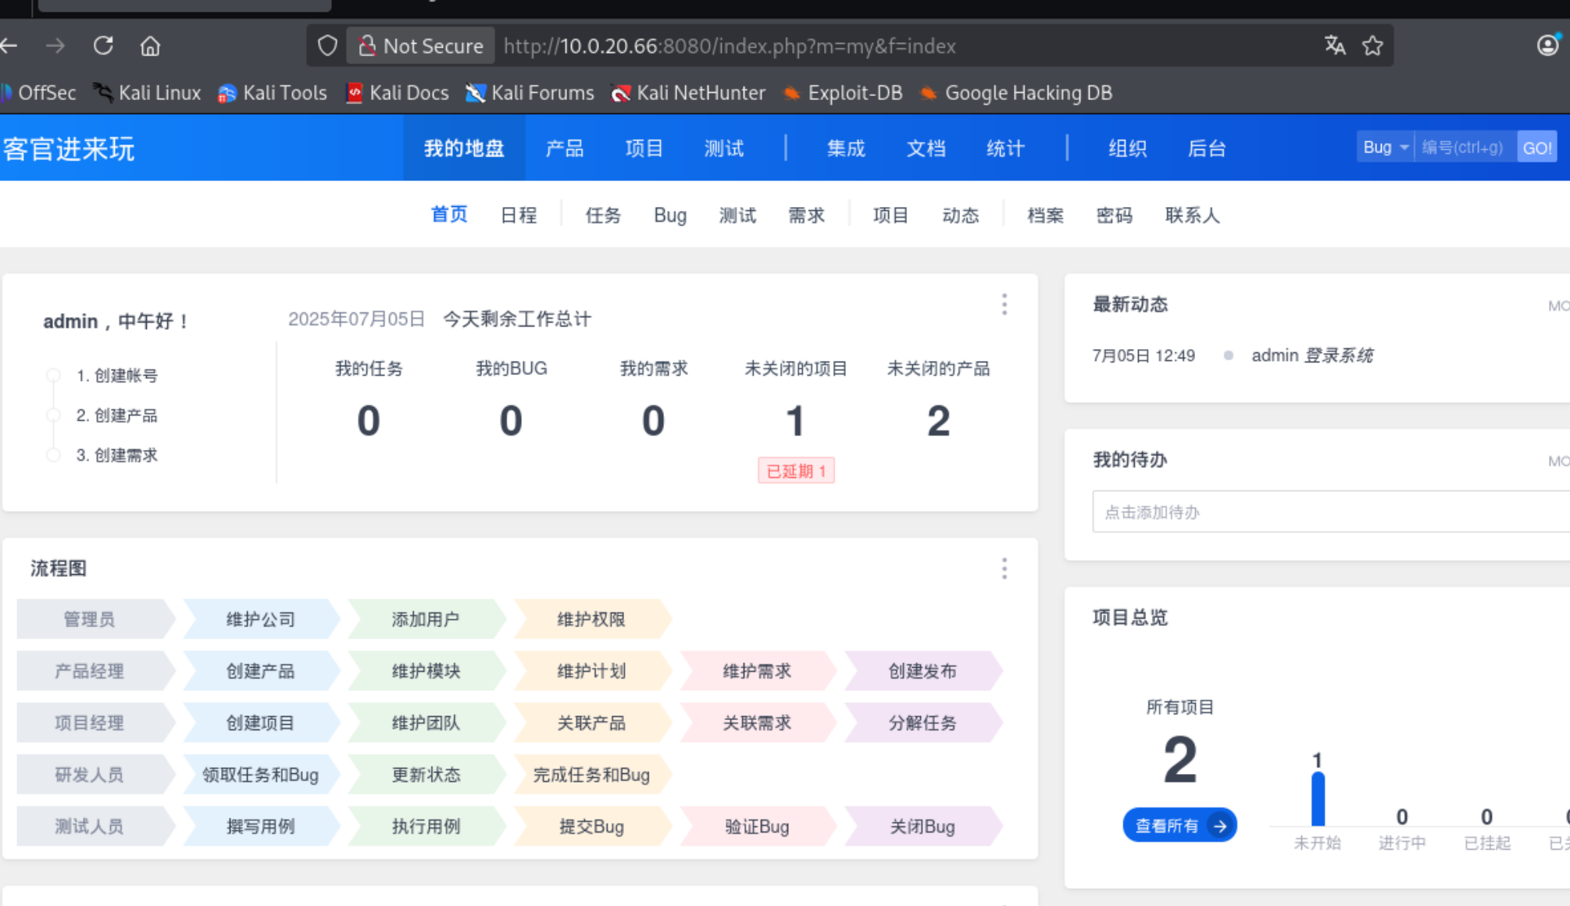The width and height of the screenshot is (1570, 906).
Task: Open the welcome panel three-dot menu
Action: (1004, 305)
